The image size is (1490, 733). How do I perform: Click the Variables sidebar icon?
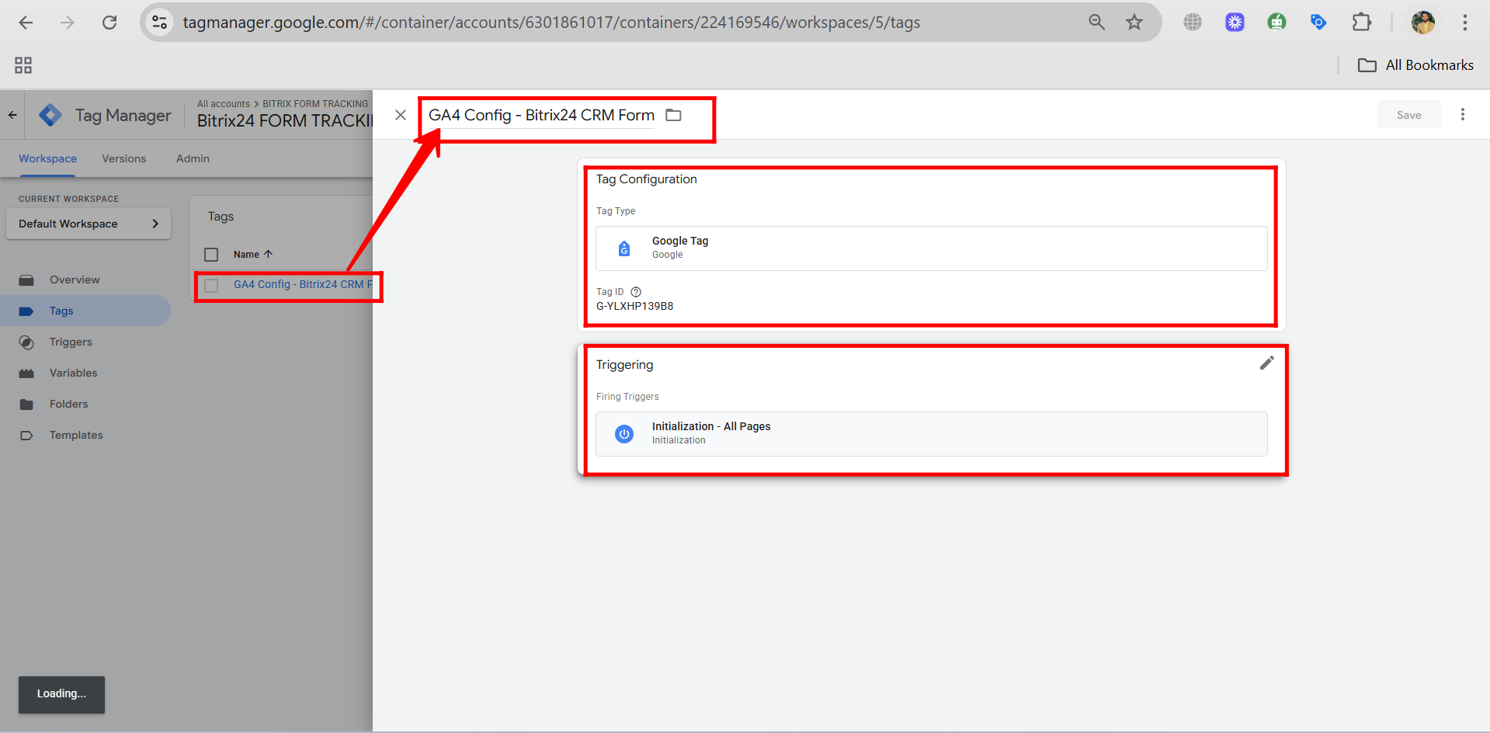click(x=26, y=373)
